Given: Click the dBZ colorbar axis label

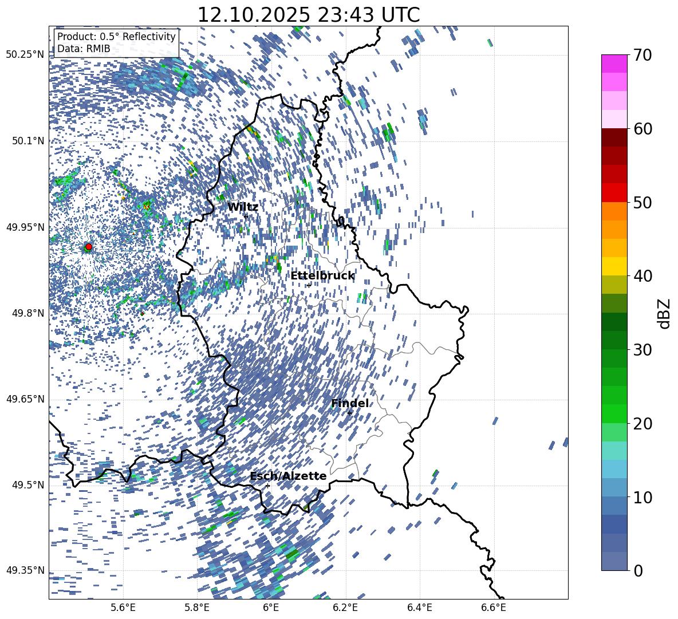Looking at the screenshot, I should point(665,313).
